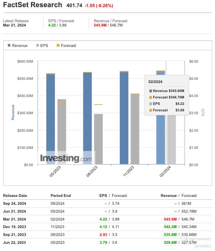Click the 11/2023 x-axis label
Image resolution: width=215 pixels, height=251 pixels.
pyautogui.click(x=129, y=172)
